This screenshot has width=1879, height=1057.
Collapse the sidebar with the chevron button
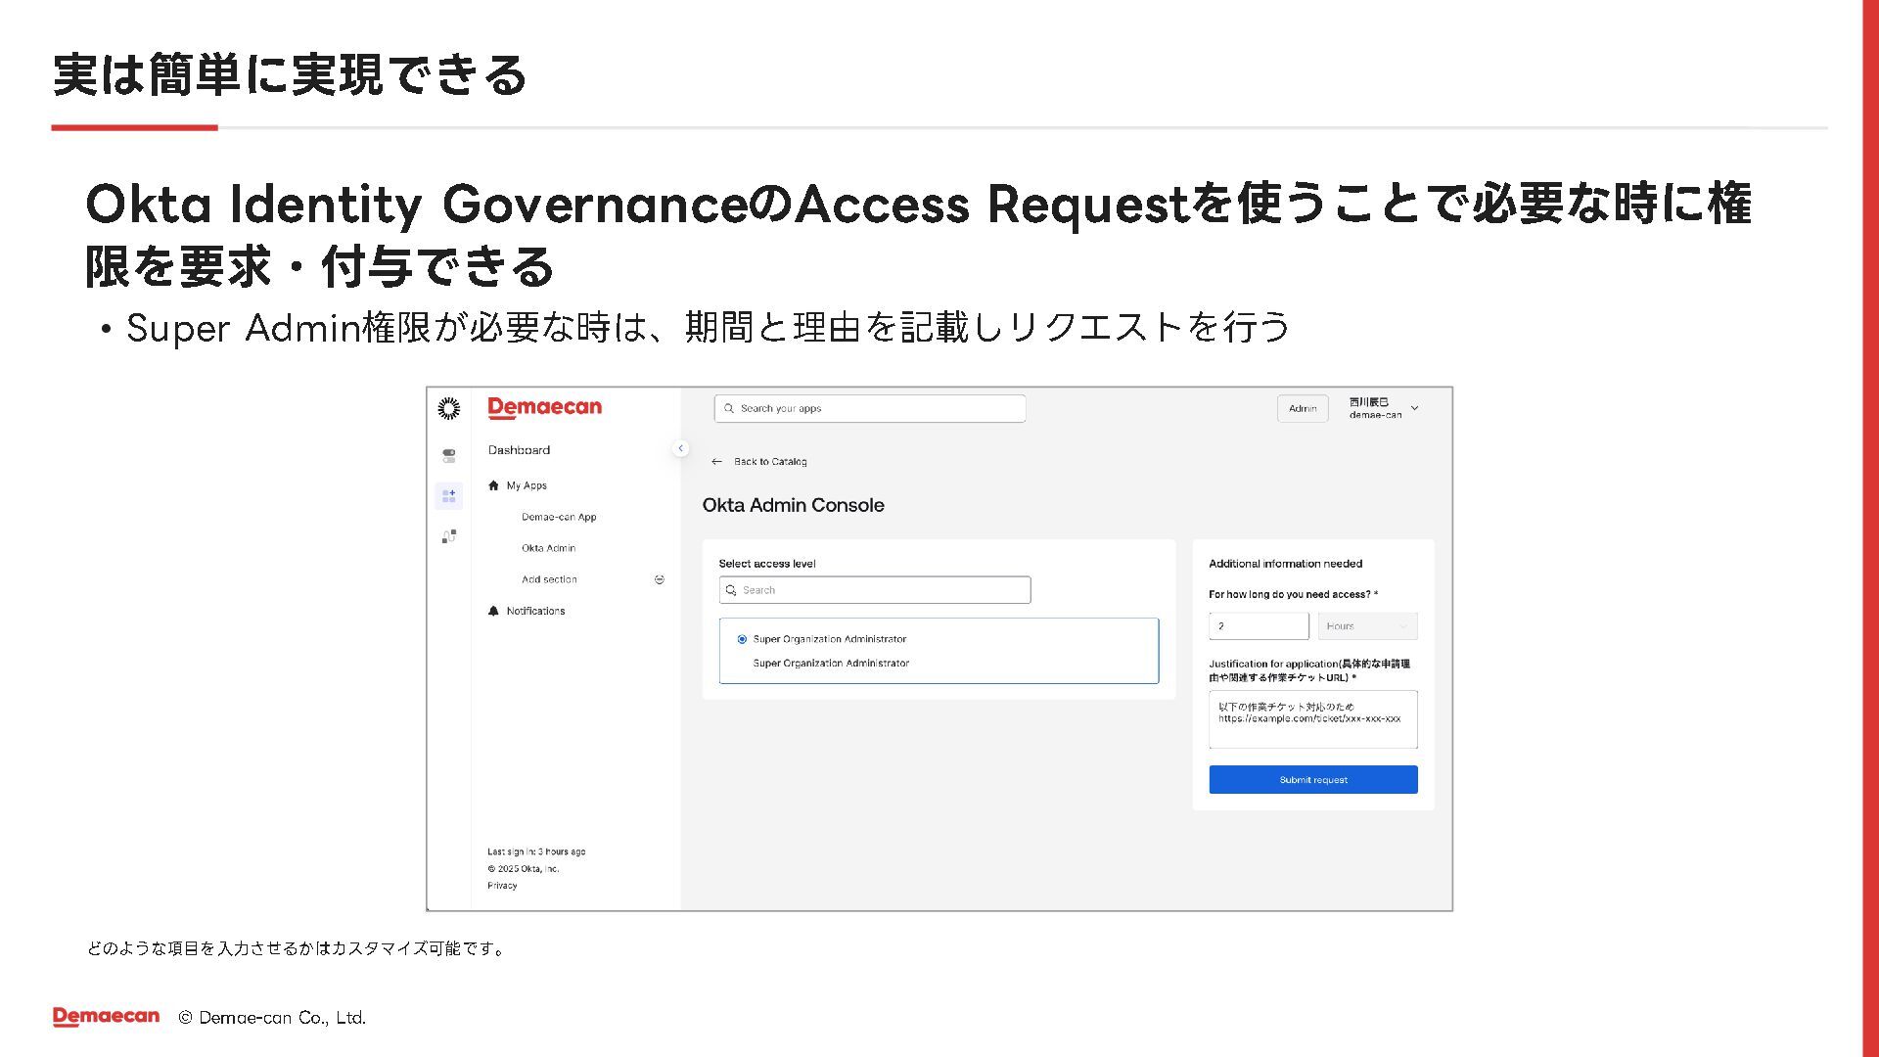680,448
